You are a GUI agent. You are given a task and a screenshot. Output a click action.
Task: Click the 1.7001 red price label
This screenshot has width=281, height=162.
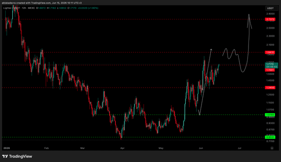tap(270, 70)
